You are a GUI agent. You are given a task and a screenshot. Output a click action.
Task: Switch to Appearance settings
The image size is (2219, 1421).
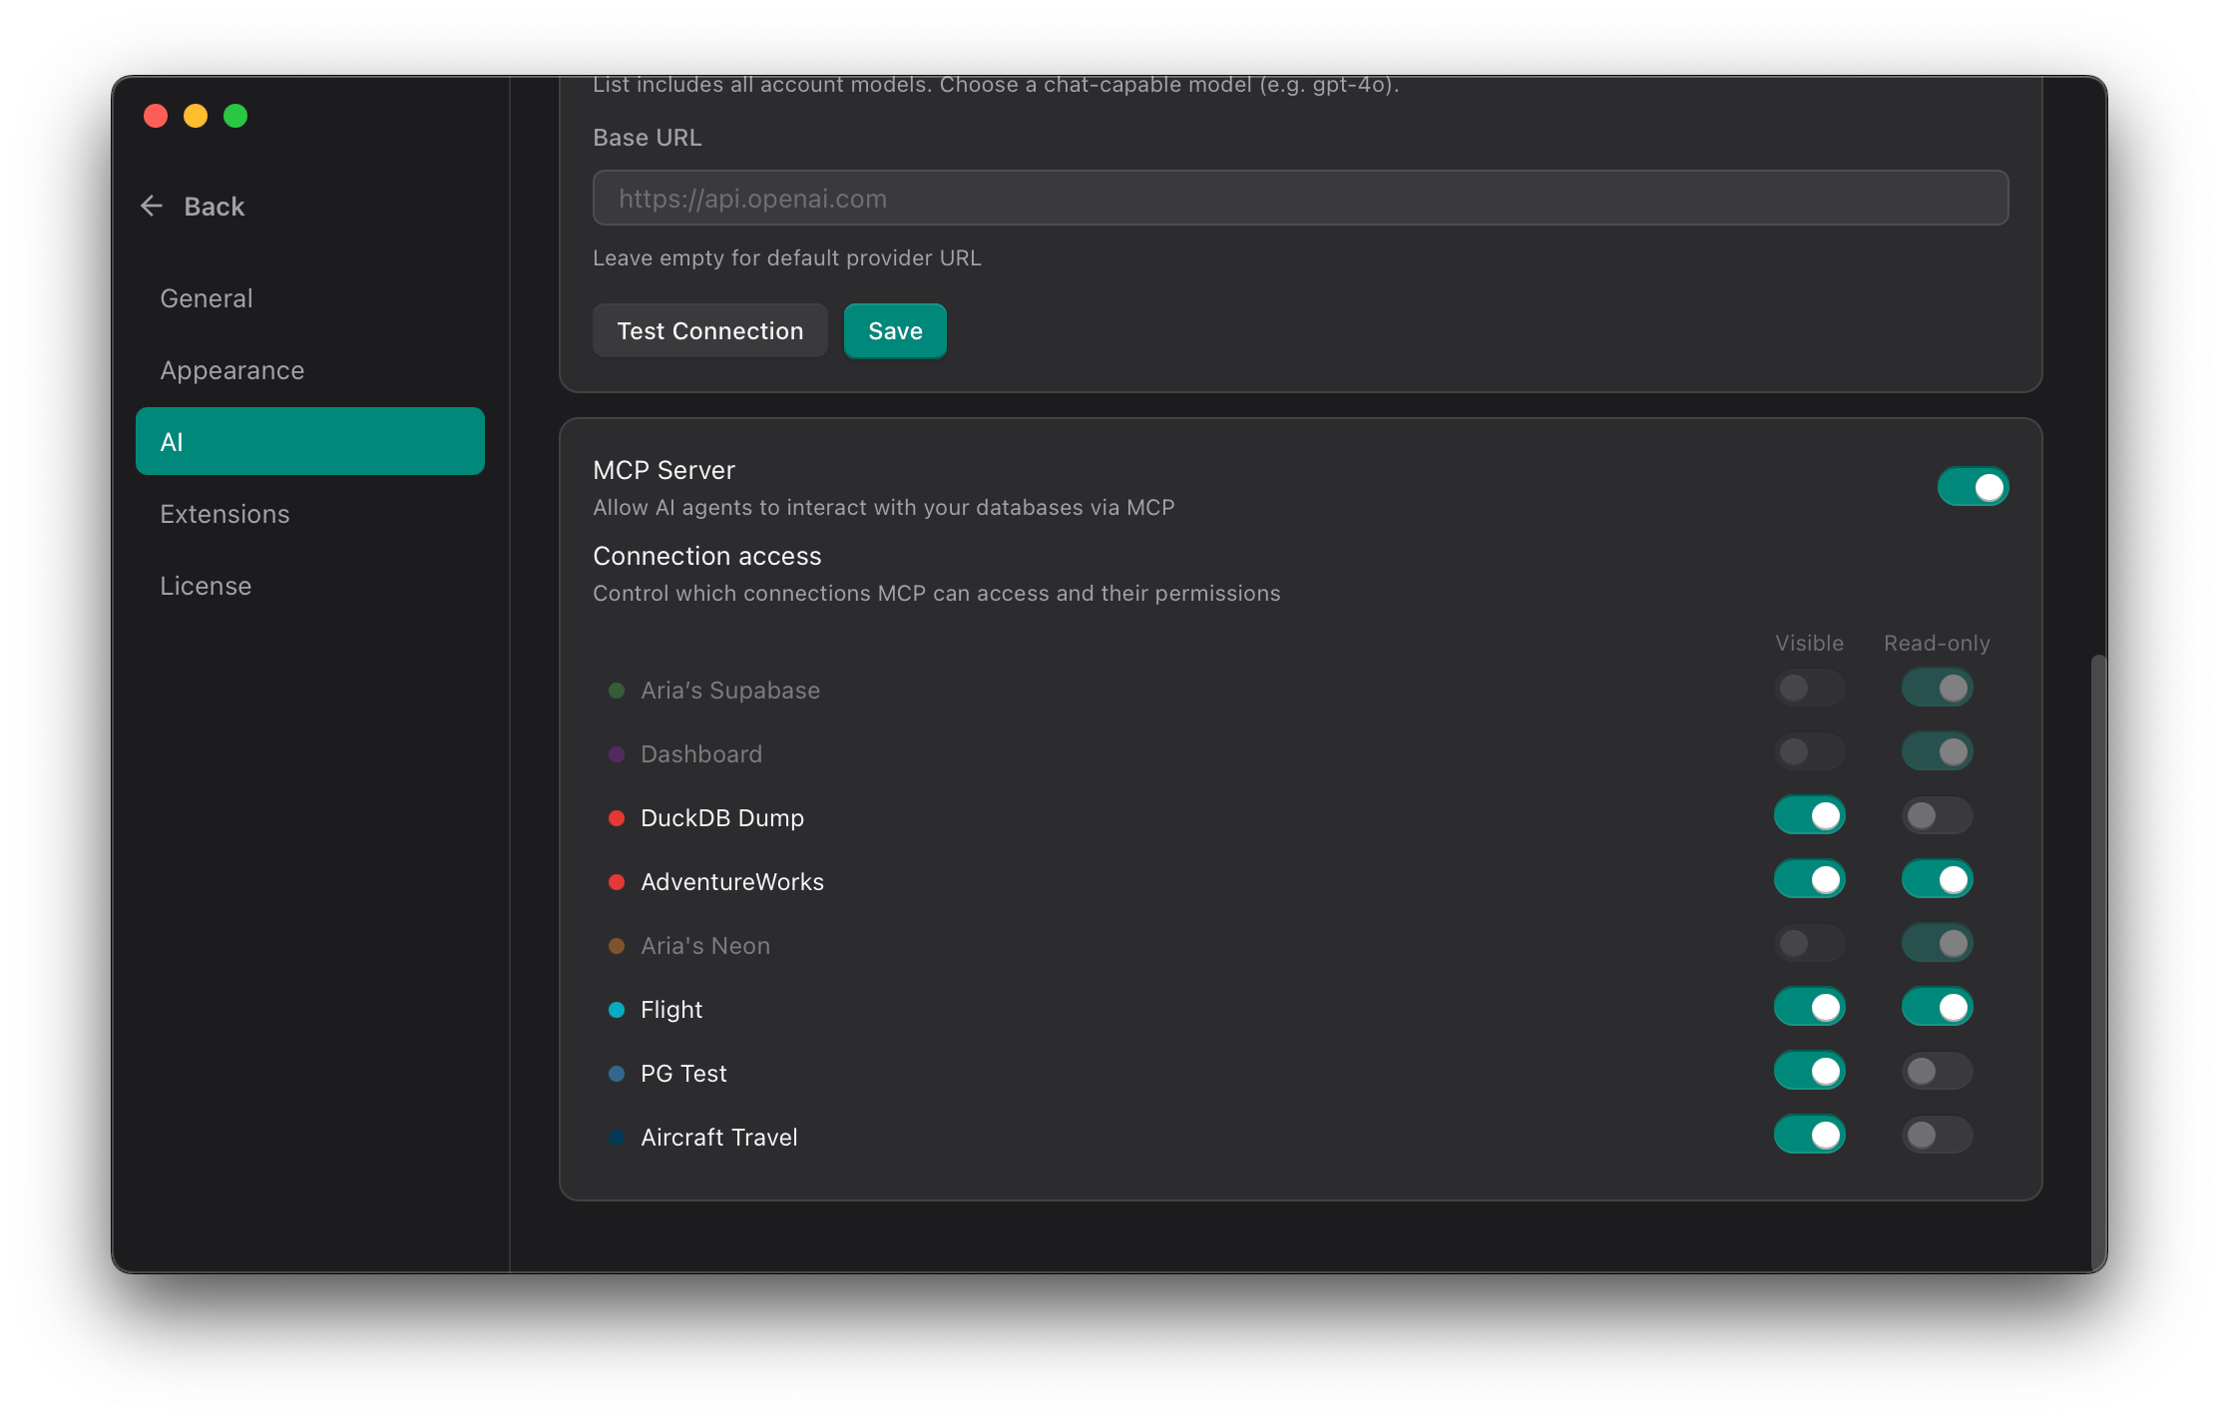click(231, 370)
